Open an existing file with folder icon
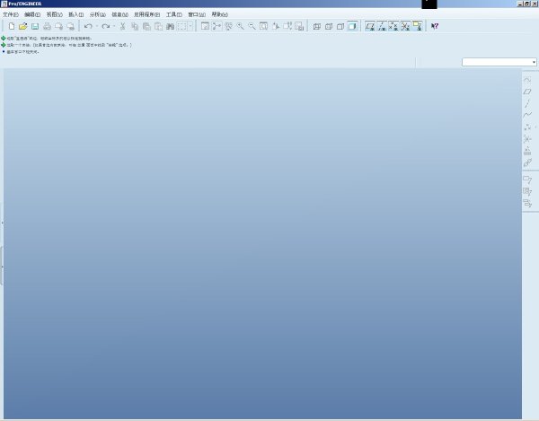 coord(23,26)
